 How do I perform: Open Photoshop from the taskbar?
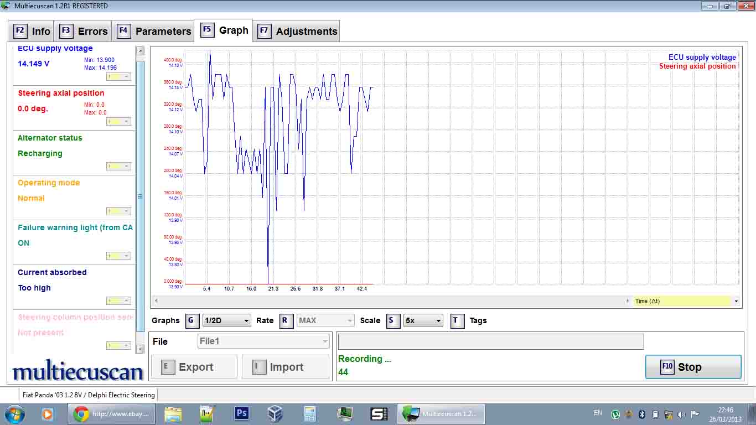point(242,413)
